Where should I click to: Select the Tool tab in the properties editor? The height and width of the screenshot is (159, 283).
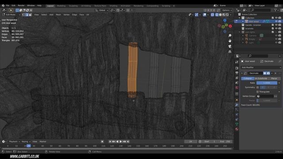click(237, 62)
